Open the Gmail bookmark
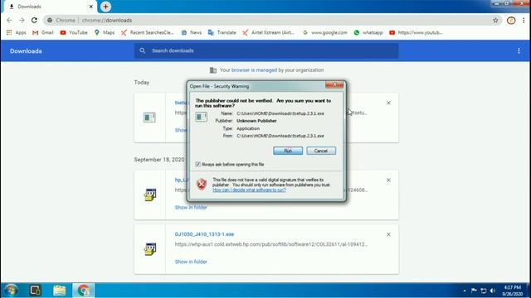 (x=43, y=32)
